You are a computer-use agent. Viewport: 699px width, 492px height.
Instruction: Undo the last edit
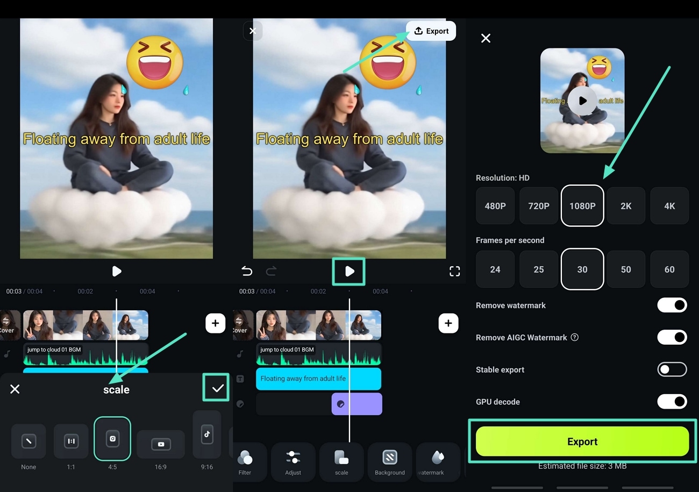pyautogui.click(x=247, y=271)
